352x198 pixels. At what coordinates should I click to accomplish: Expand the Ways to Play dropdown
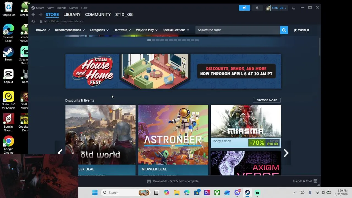click(147, 30)
